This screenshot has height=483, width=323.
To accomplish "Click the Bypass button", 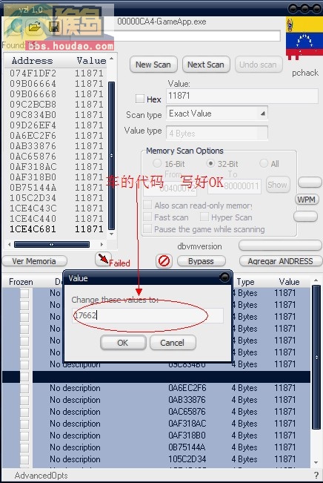I will (x=202, y=261).
